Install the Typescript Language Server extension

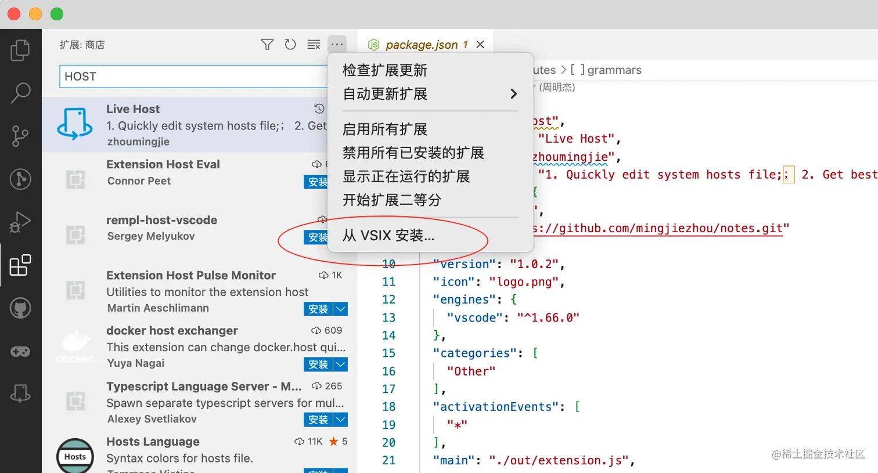[318, 420]
